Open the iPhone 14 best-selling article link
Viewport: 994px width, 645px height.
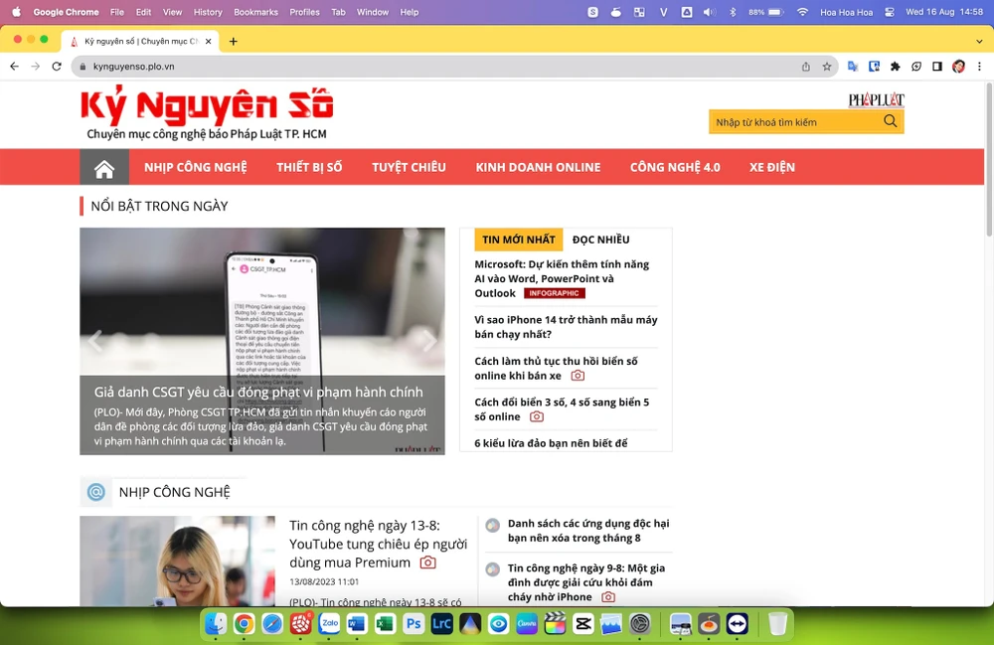[566, 327]
